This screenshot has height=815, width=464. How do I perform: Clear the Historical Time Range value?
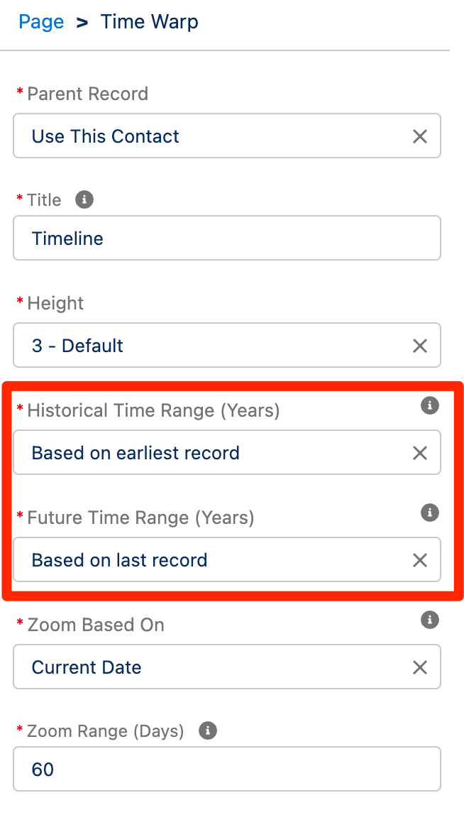(419, 452)
